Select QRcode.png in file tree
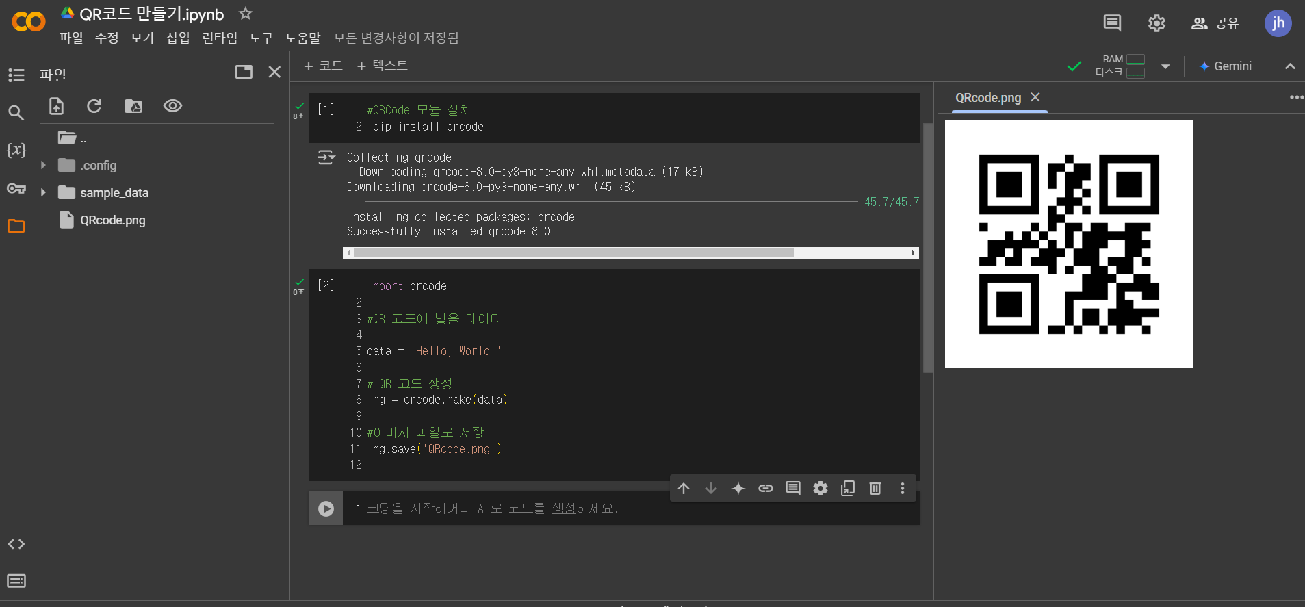 (112, 220)
